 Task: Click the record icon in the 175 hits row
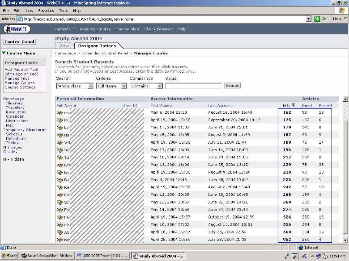coord(60,120)
